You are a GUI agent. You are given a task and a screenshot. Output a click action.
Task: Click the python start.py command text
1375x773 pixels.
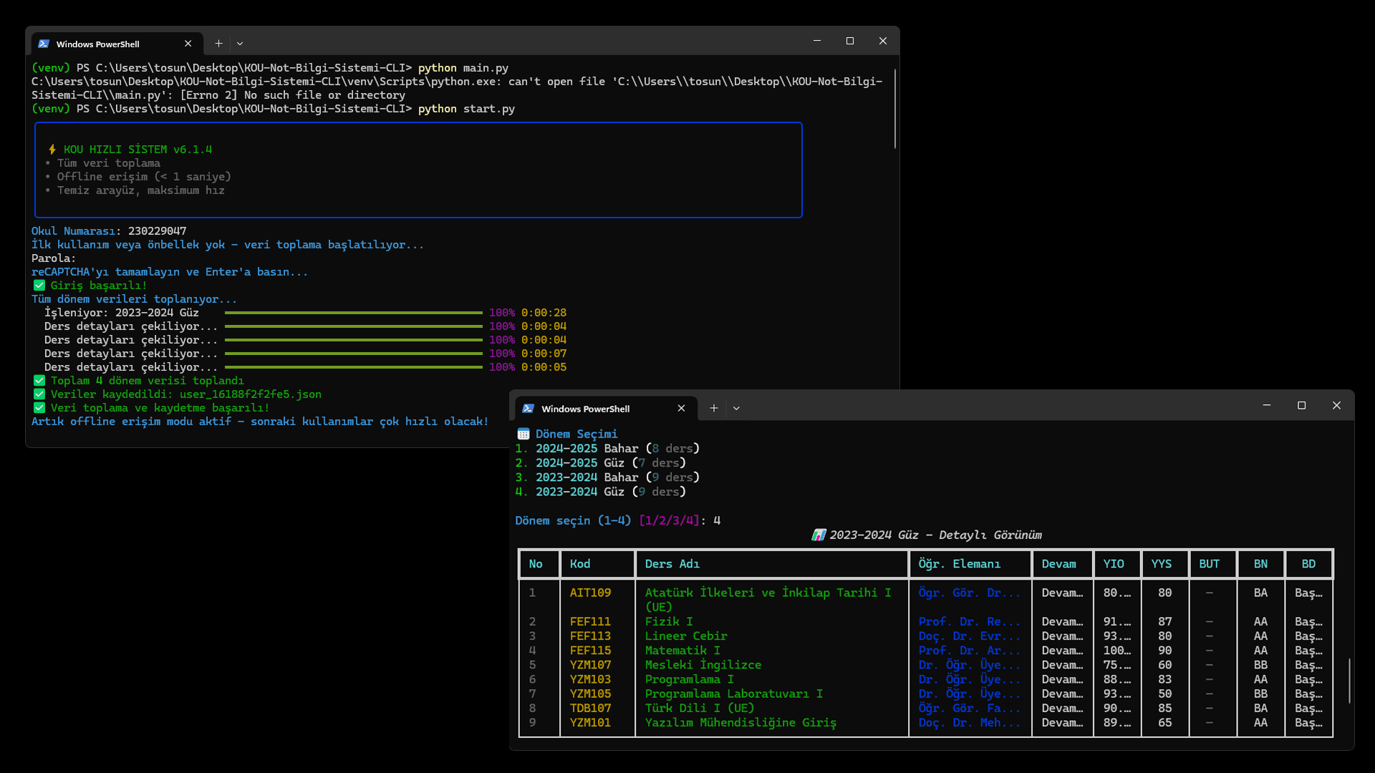466,109
